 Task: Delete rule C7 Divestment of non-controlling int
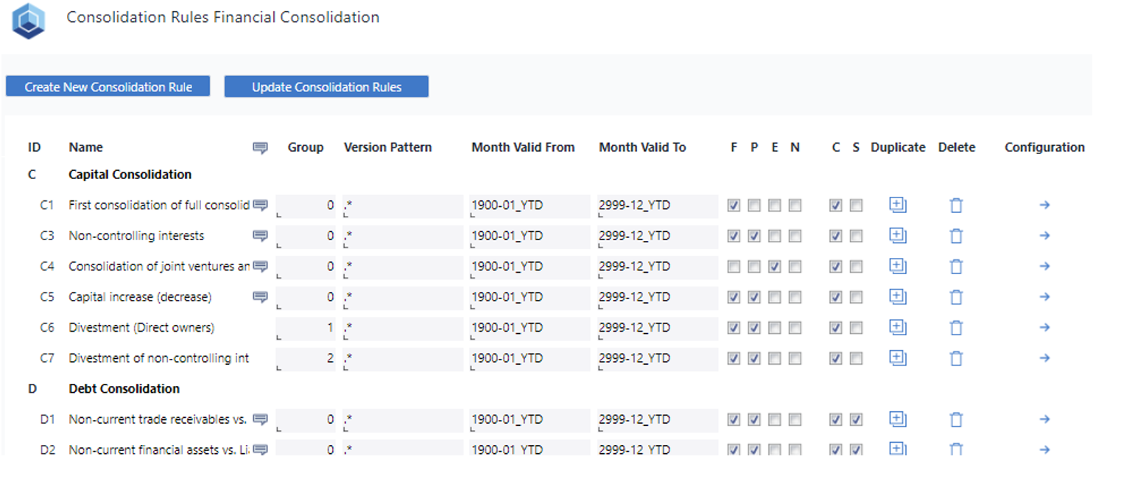pos(956,358)
